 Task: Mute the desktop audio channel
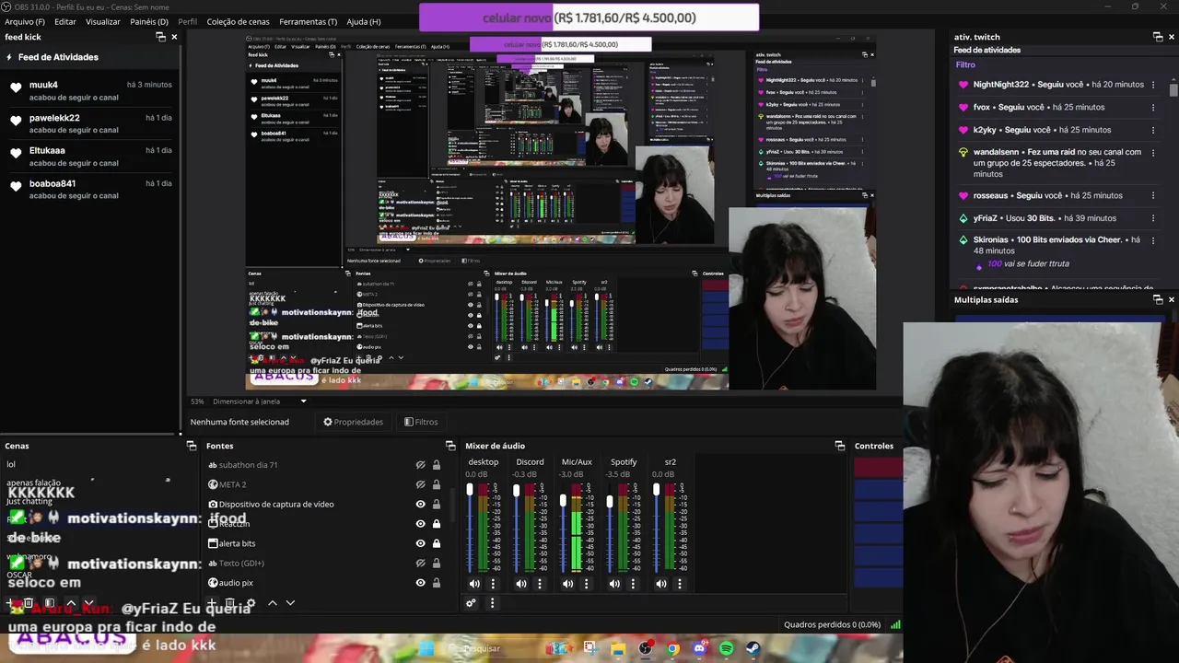click(474, 583)
